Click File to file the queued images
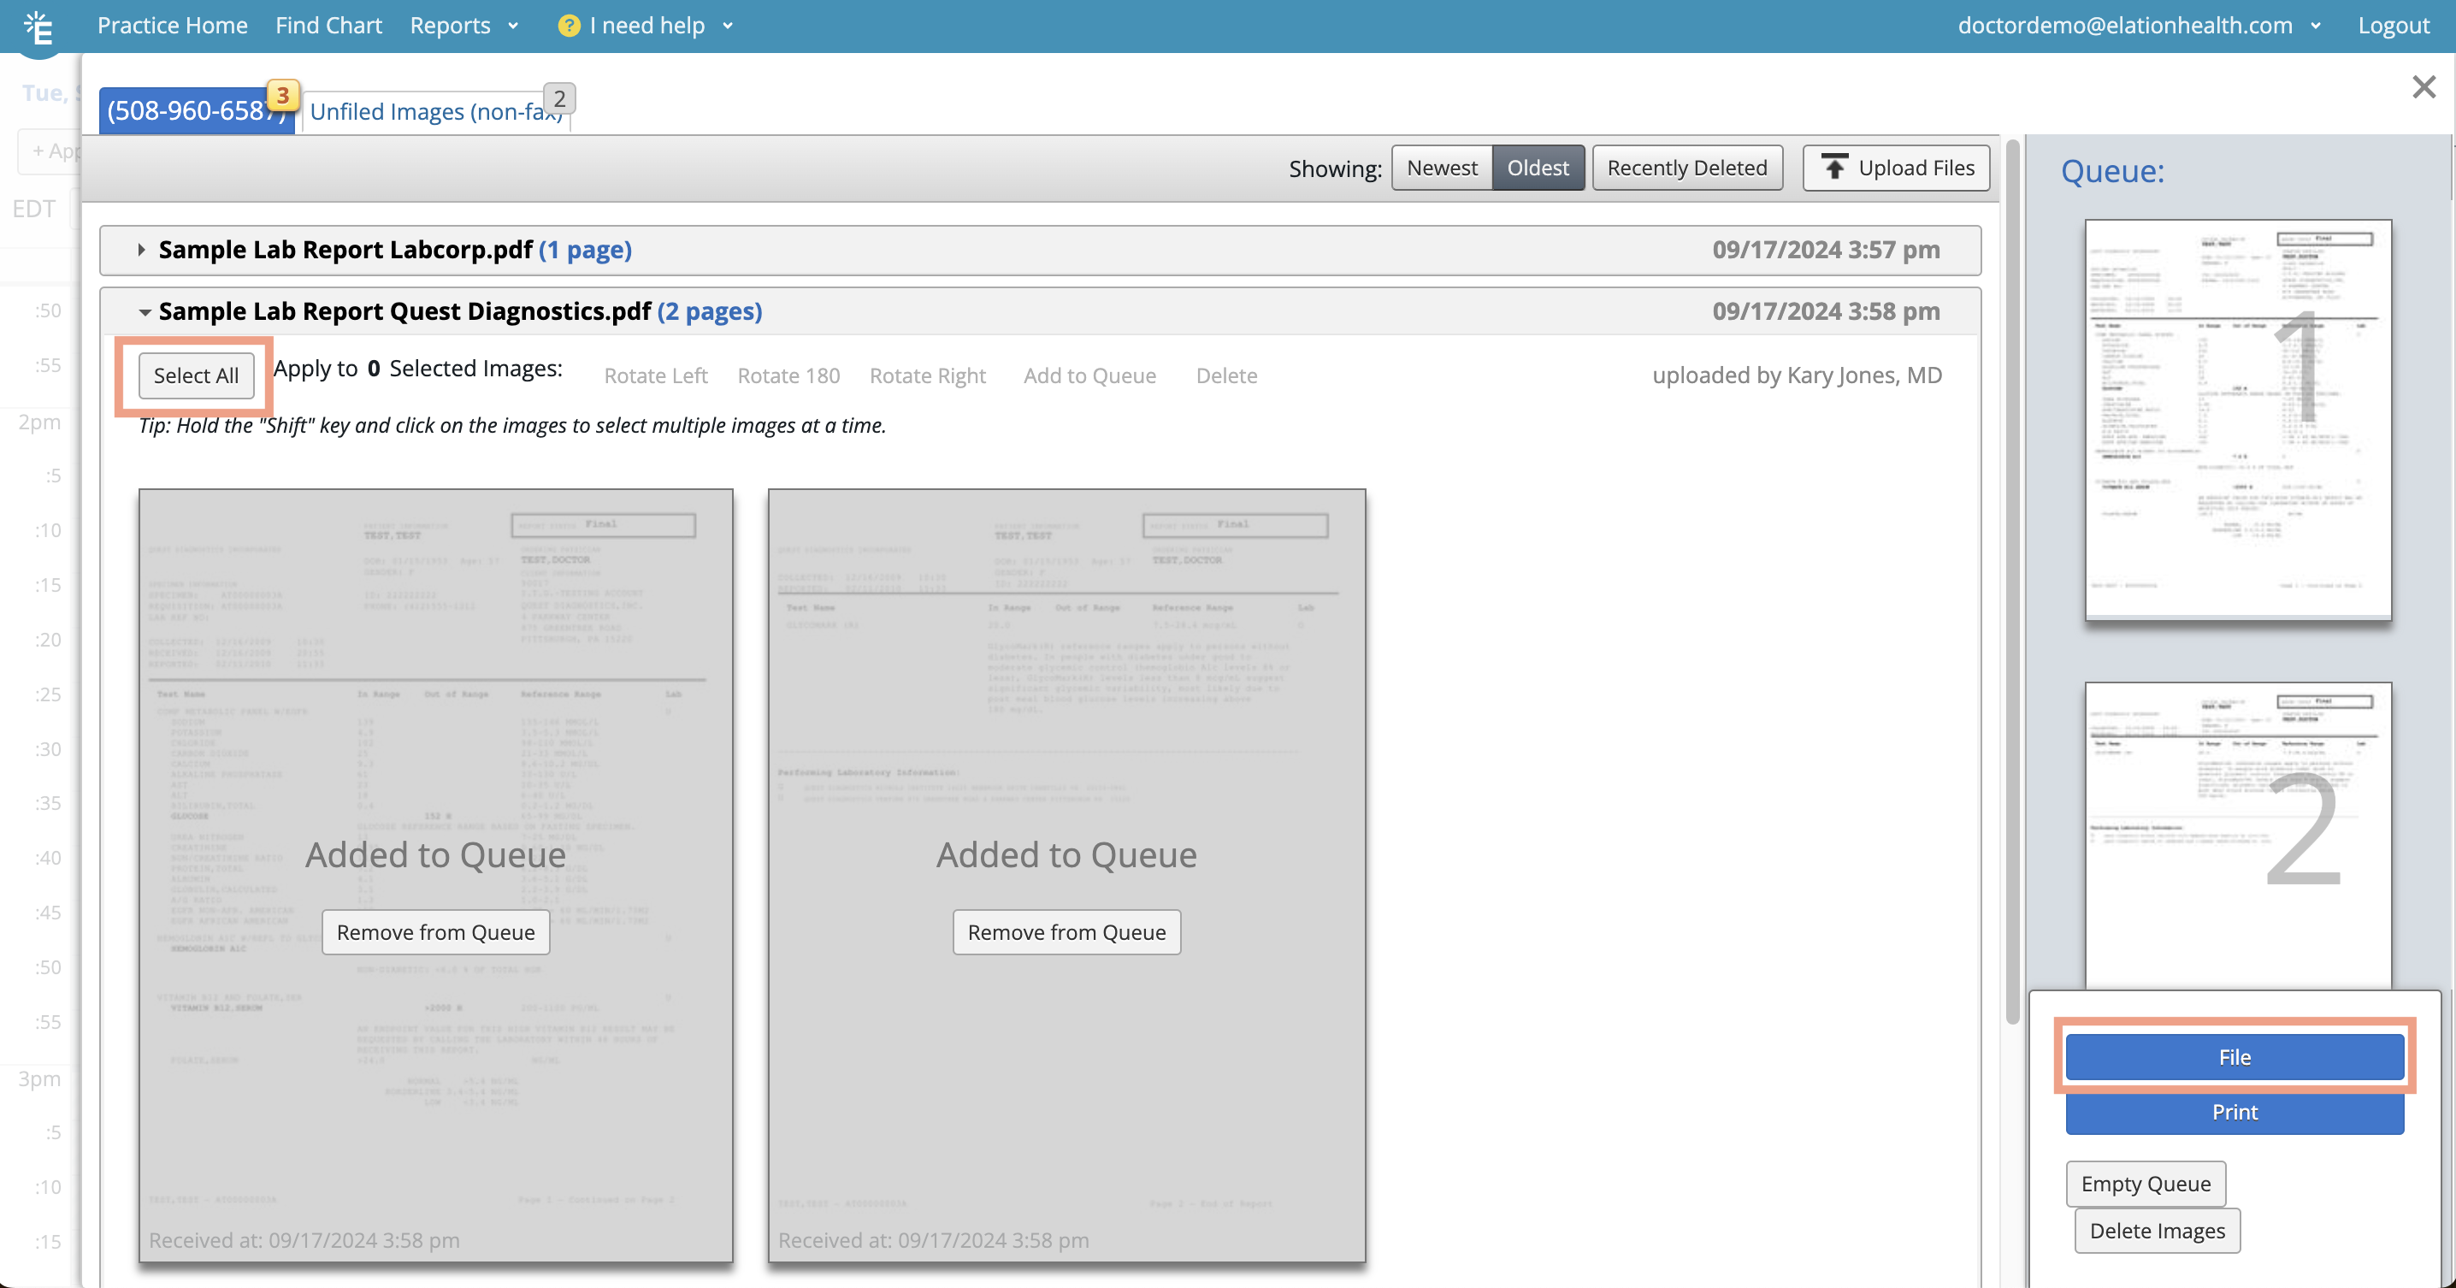This screenshot has height=1288, width=2456. click(x=2235, y=1056)
